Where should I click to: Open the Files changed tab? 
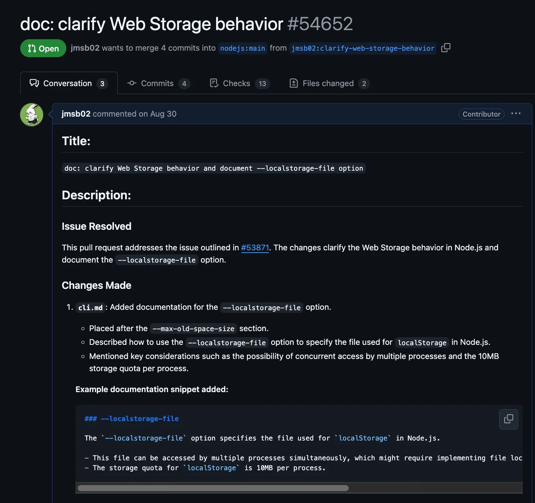[329, 83]
